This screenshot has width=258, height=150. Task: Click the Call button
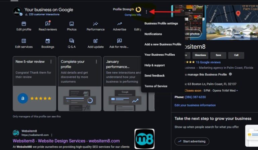click(236, 55)
